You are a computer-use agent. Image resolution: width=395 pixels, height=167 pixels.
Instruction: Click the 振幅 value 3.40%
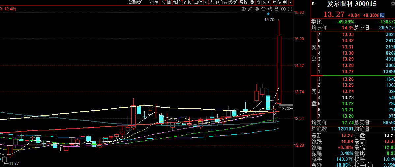pos(346,153)
